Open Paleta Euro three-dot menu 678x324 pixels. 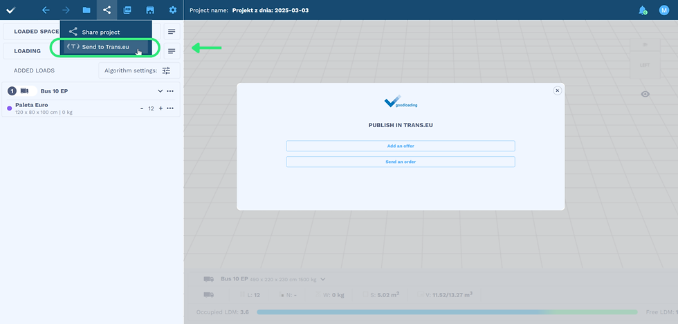tap(170, 108)
